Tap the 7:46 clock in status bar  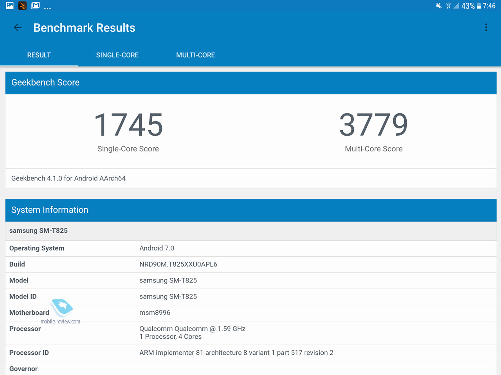(x=489, y=6)
